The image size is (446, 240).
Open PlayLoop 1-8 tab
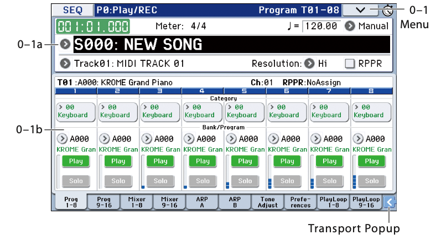click(333, 202)
